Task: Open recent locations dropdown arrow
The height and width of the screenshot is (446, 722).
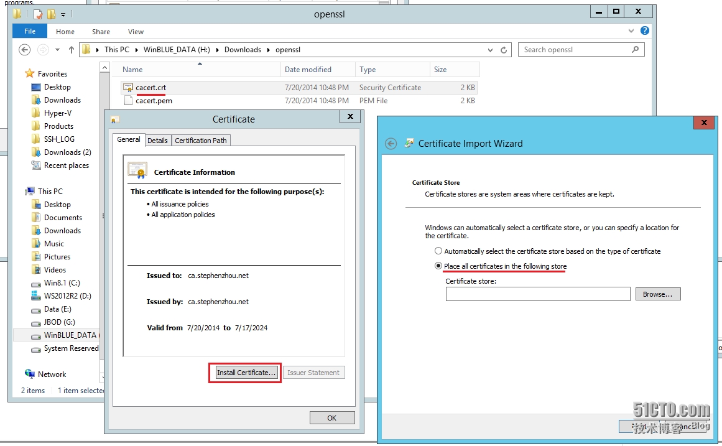Action: 57,50
